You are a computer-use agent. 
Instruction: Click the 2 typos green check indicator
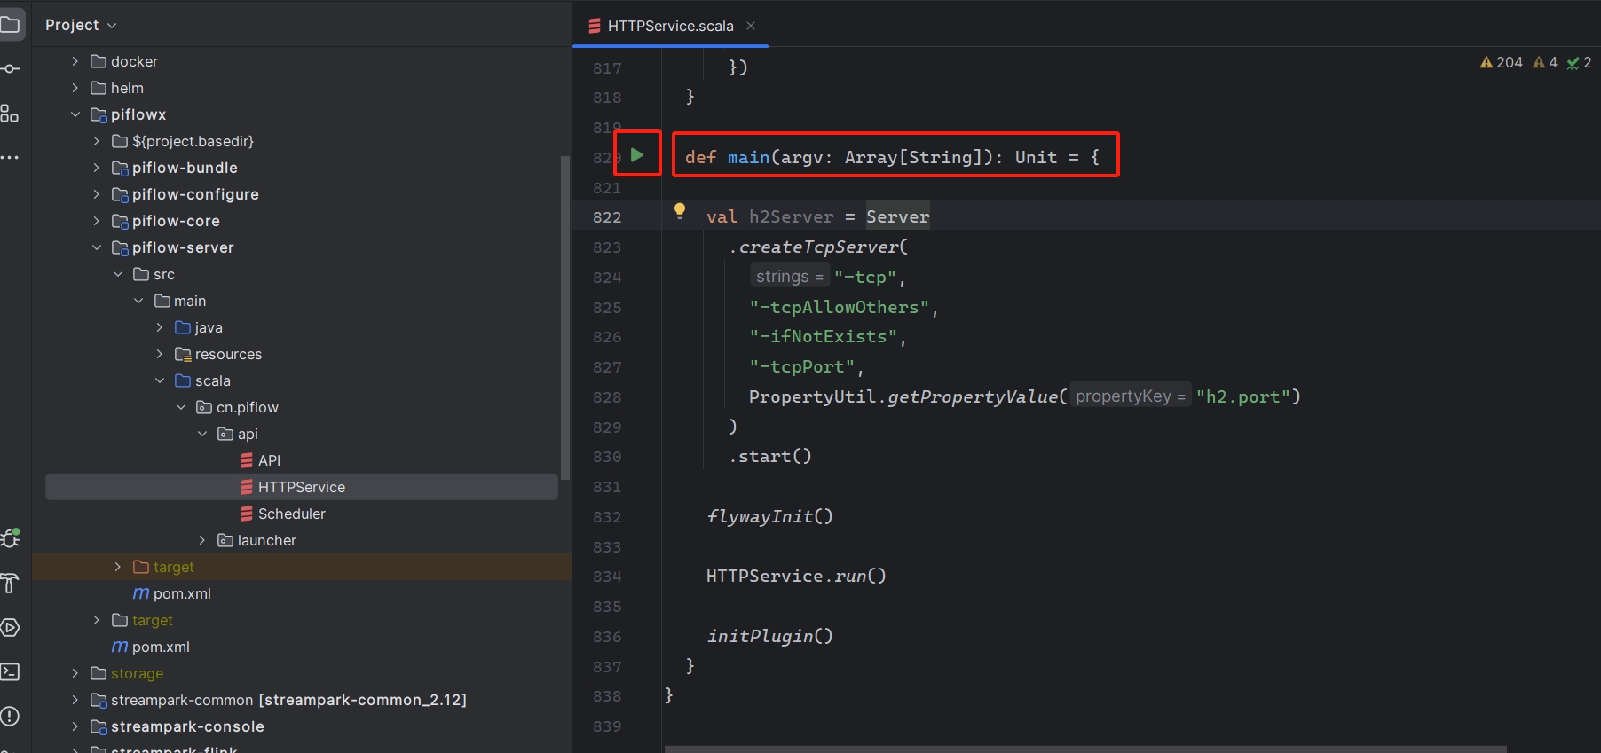coord(1579,62)
